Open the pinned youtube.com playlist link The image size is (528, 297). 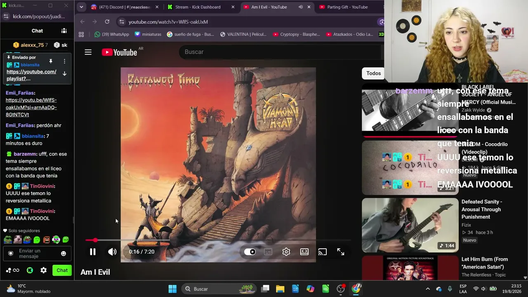click(x=31, y=75)
